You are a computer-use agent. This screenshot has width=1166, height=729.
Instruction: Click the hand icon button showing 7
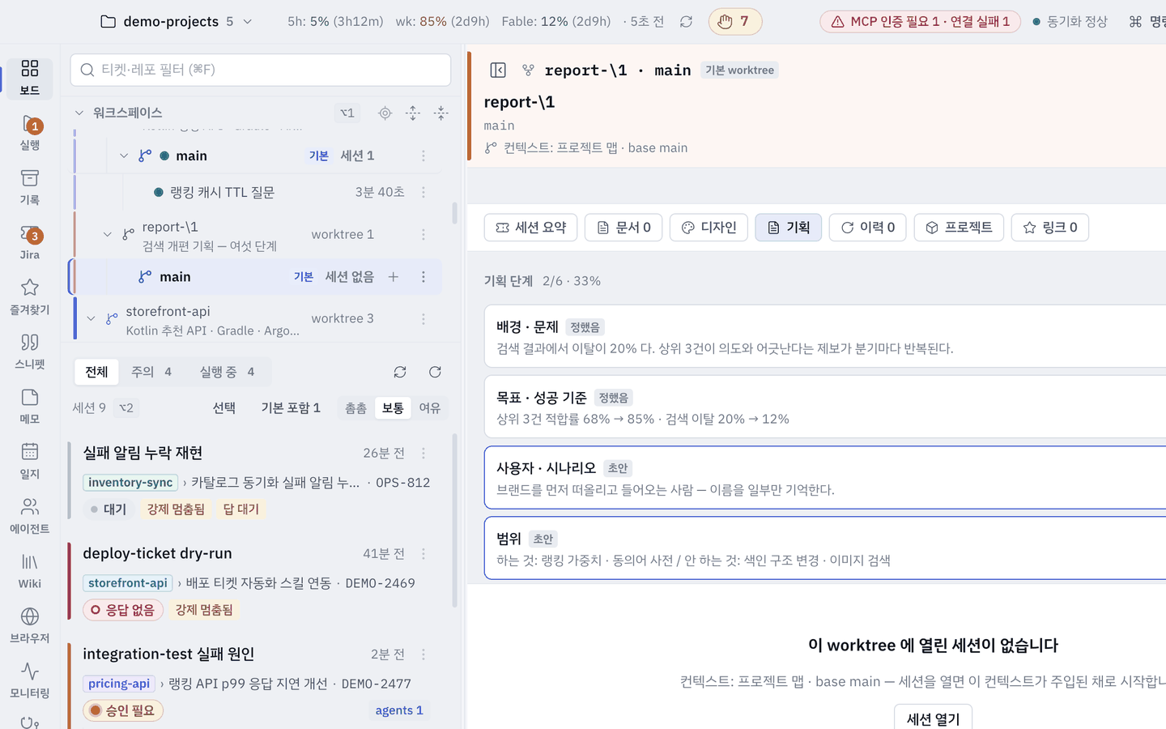tap(735, 22)
